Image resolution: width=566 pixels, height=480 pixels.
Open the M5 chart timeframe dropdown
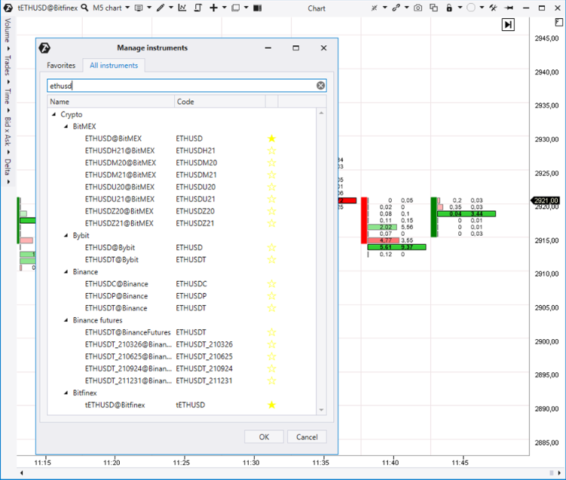110,8
